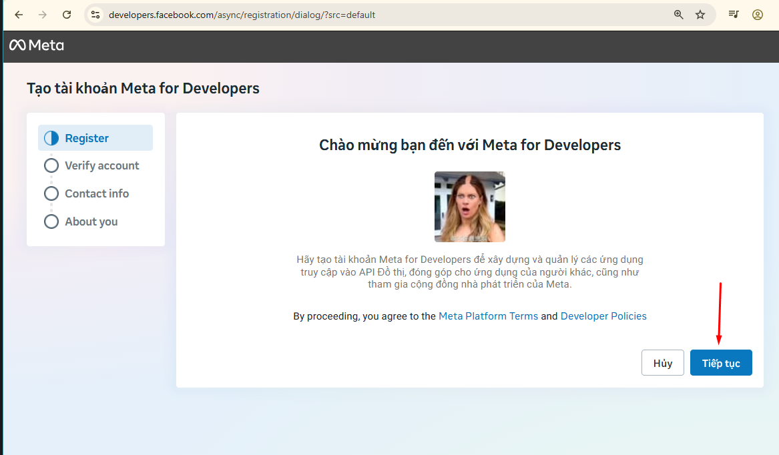Select the Contact info step label
This screenshot has height=455, width=779.
[x=97, y=193]
